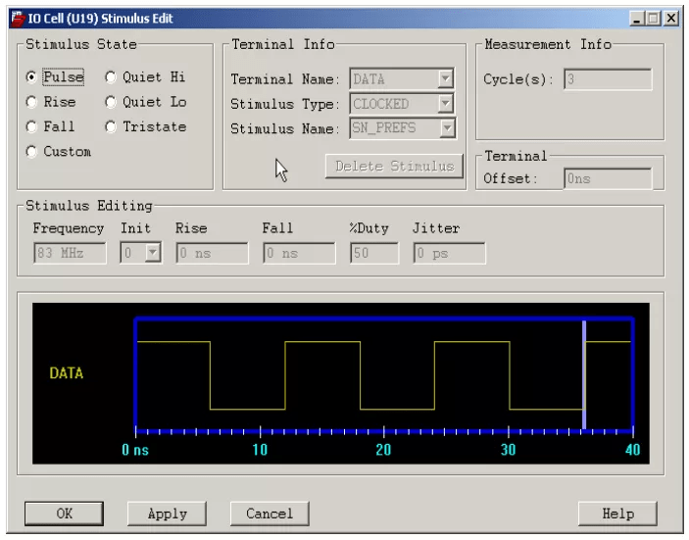
Task: Open the Init value dropdown
Action: coord(153,253)
